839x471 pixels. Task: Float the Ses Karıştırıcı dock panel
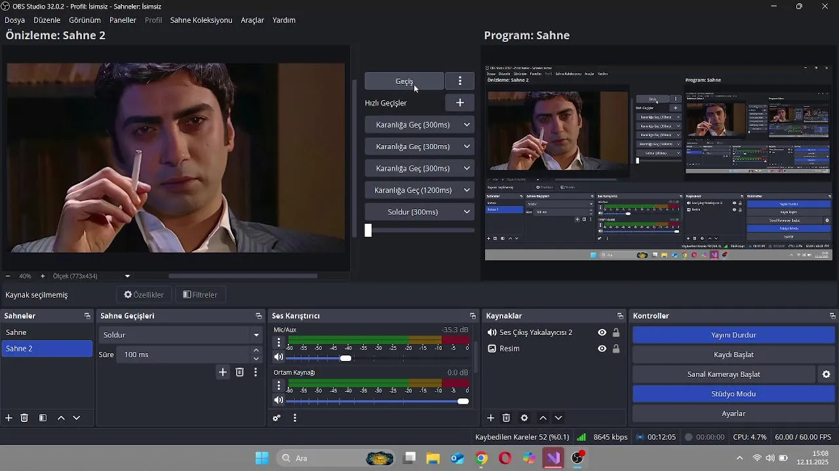[473, 316]
